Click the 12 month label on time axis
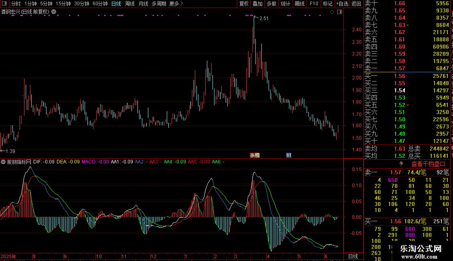The image size is (453, 261). [154, 256]
